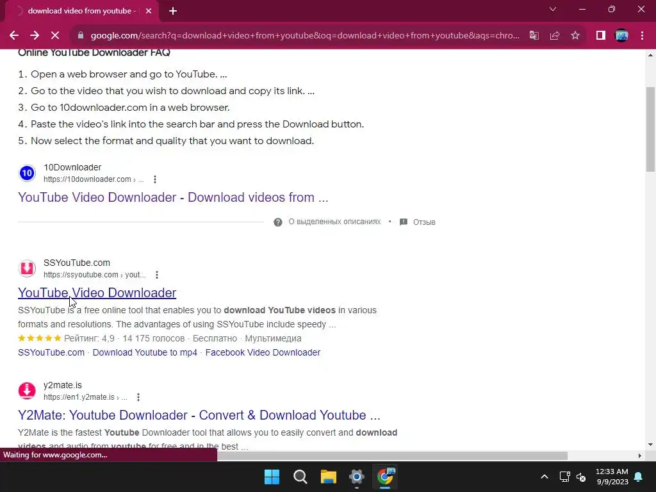Click FAQ step 'Go to 10downloader.com in a web browser.'
This screenshot has height=492, width=656.
130,108
